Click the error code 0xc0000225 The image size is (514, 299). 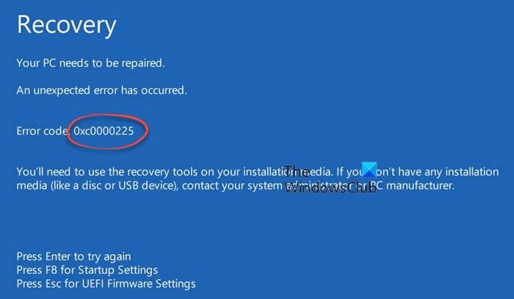pyautogui.click(x=104, y=131)
